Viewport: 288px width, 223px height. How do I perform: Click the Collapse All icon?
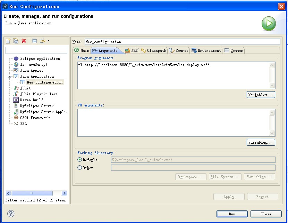coord(34,41)
